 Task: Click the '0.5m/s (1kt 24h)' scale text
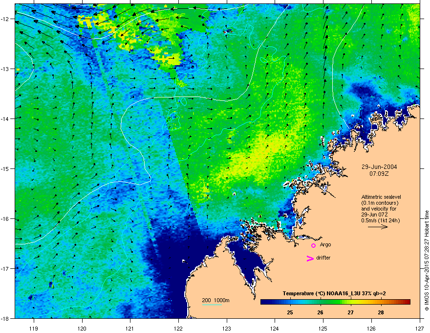380,220
